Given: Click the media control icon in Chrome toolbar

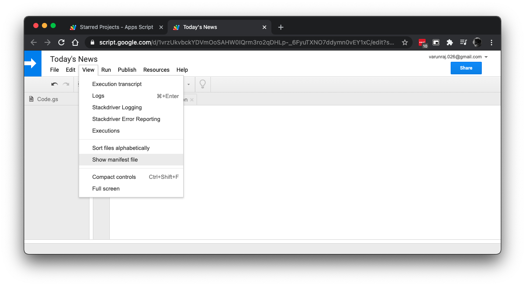Looking at the screenshot, I should point(463,42).
